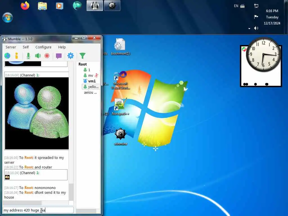Click the green-red arrows icon on gadget
The height and width of the screenshot is (216, 288).
(x=244, y=49)
